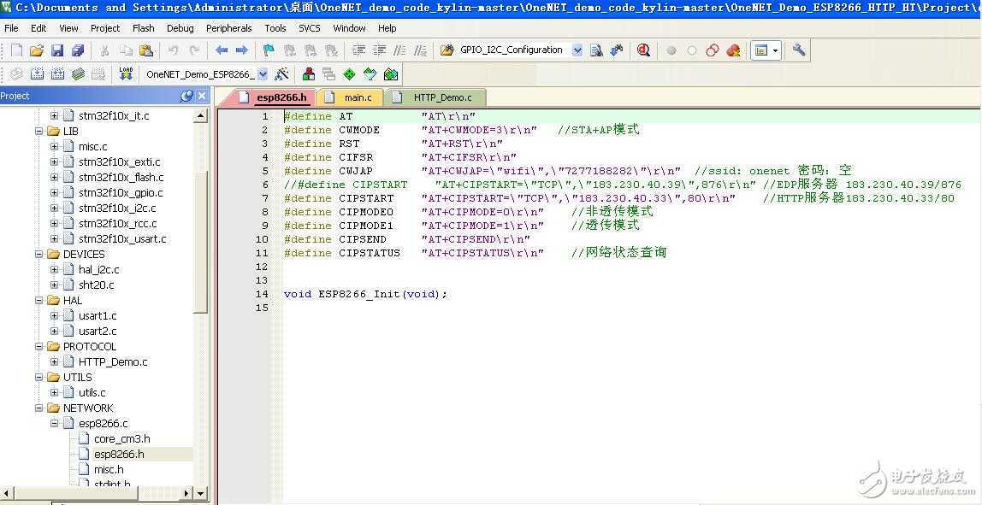Screen dimensions: 982x505
Task: Click gutter line number 7
Action: [265, 198]
